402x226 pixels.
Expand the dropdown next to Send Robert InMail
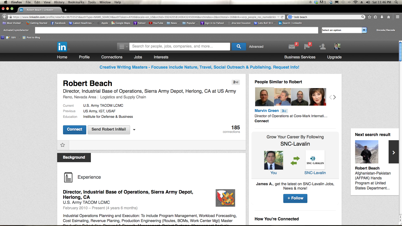click(134, 130)
